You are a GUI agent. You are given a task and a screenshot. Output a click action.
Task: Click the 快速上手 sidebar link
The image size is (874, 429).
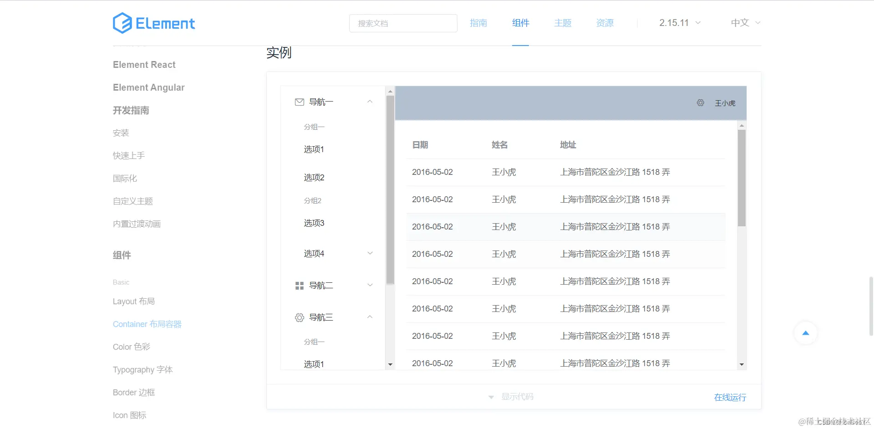pyautogui.click(x=128, y=155)
